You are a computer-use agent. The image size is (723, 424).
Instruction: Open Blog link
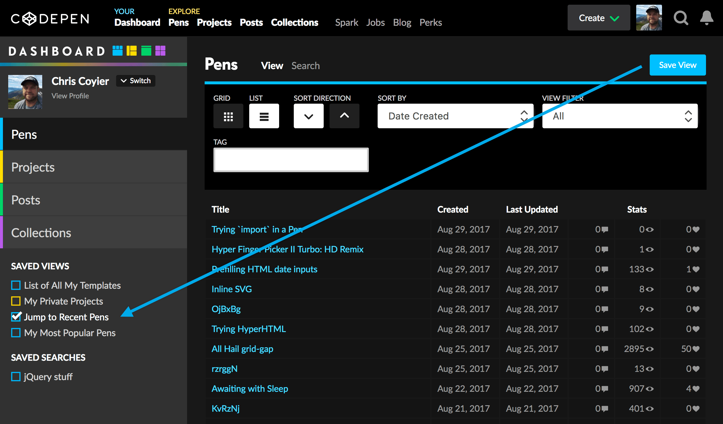pos(402,23)
